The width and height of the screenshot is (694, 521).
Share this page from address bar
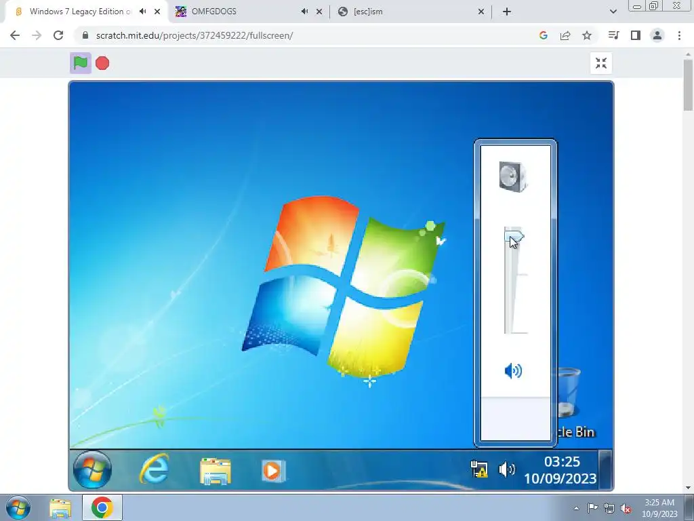565,35
